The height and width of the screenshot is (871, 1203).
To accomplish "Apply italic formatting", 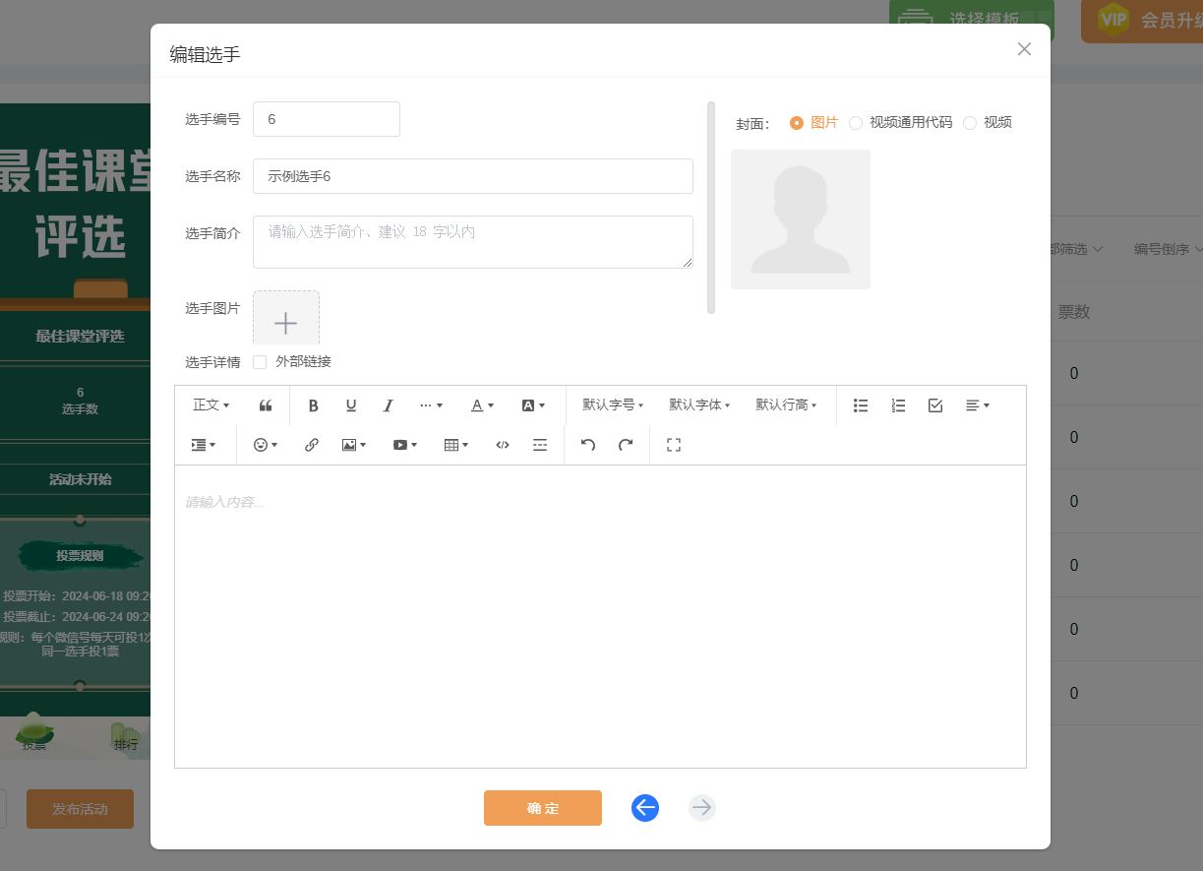I will coord(388,405).
